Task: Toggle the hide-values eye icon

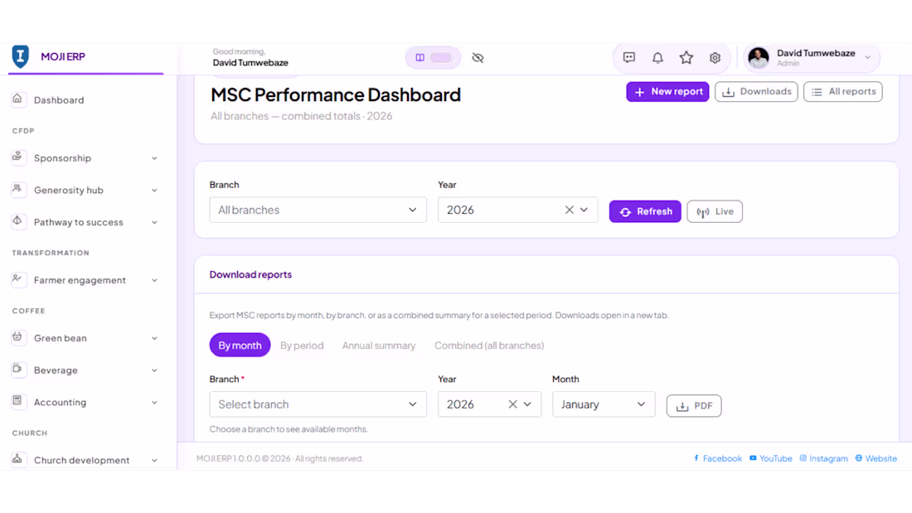Action: [478, 57]
